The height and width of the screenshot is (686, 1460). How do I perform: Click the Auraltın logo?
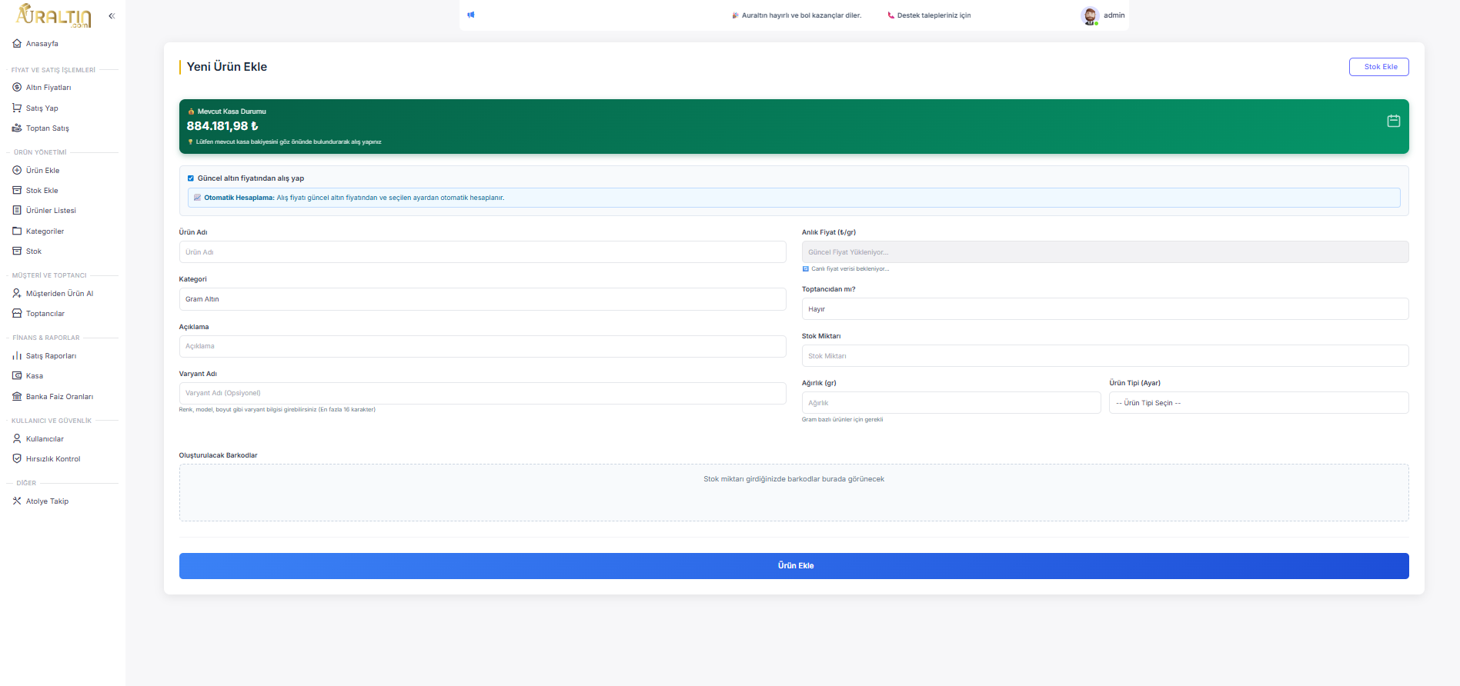54,15
